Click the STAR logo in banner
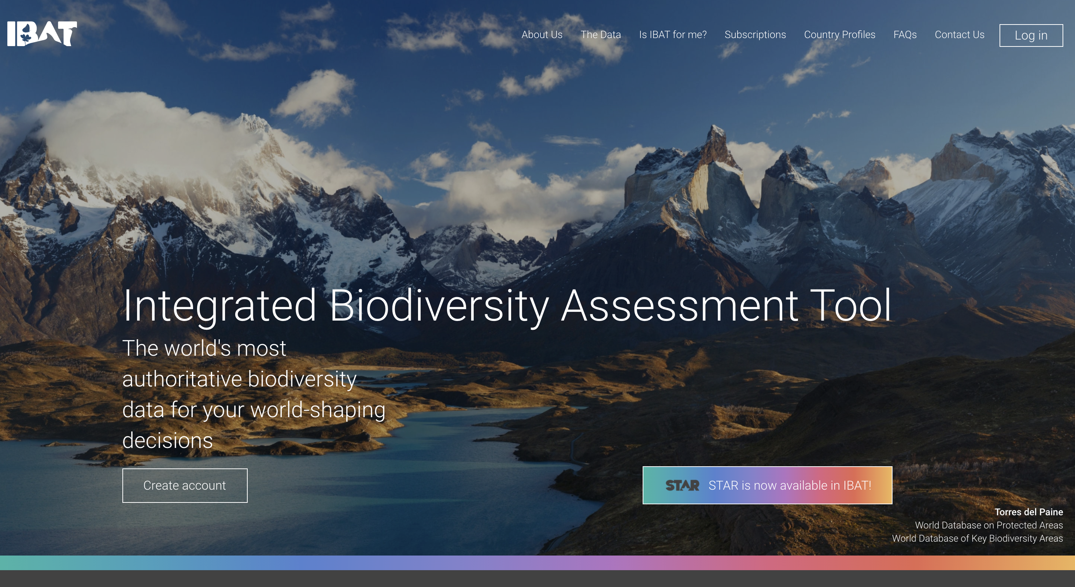1075x587 pixels. coord(682,485)
